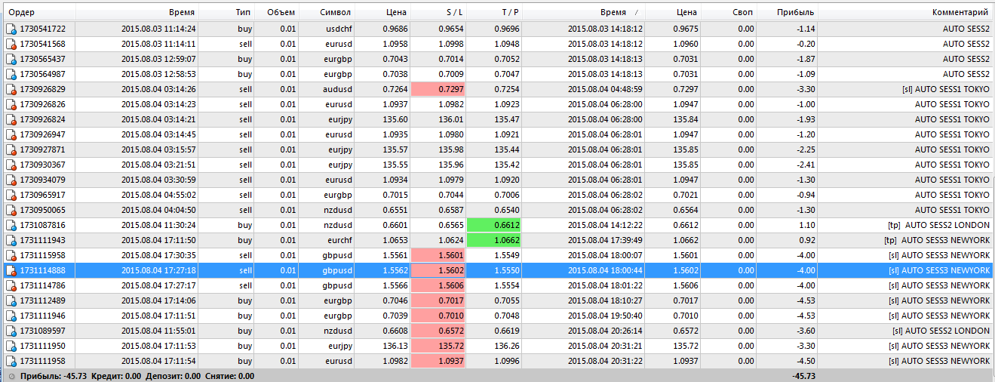
Task: Click the Своп column header
Action: pyautogui.click(x=730, y=13)
